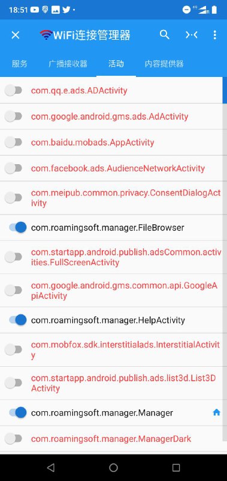
Task: Switch to the 服务 tab
Action: click(20, 64)
